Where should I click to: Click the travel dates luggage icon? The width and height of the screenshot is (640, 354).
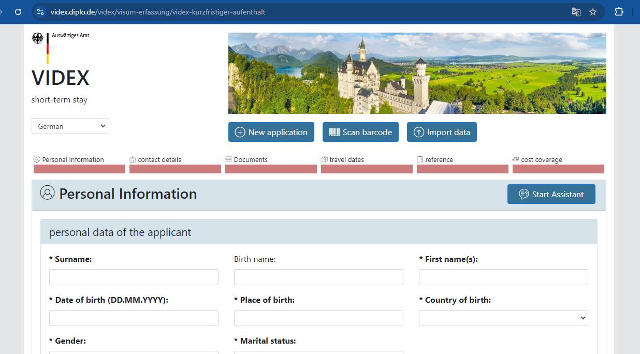coord(325,159)
